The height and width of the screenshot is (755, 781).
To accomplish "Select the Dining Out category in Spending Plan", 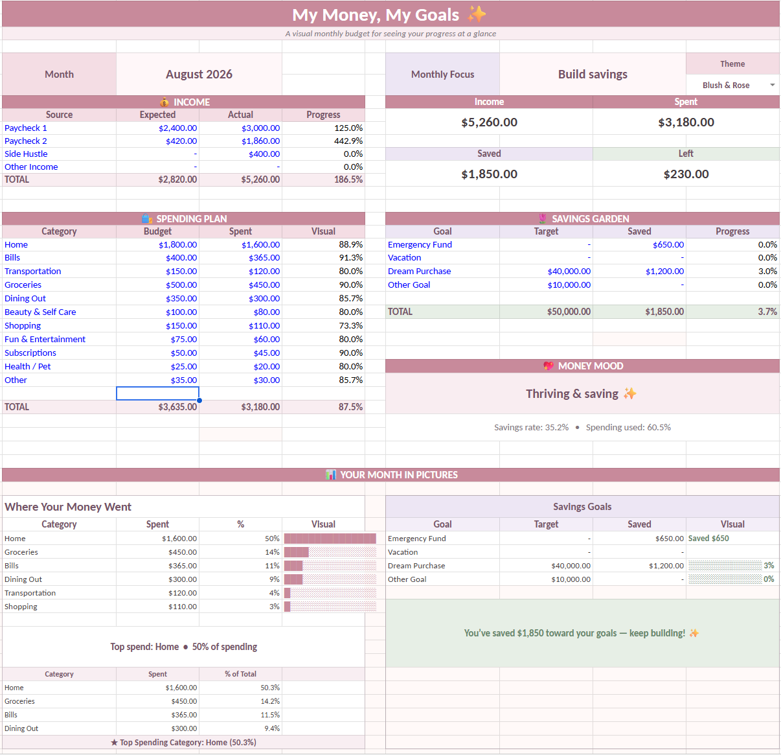I will pos(59,298).
